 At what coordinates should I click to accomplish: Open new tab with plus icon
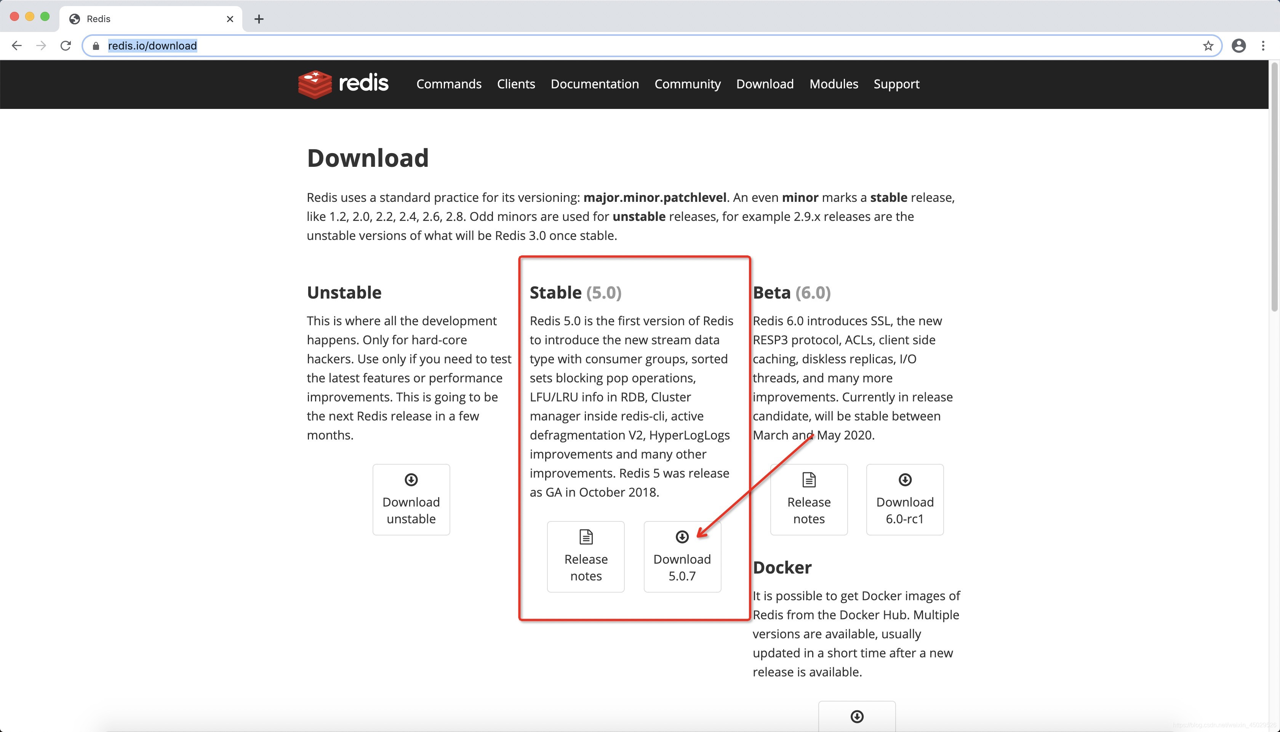point(259,19)
